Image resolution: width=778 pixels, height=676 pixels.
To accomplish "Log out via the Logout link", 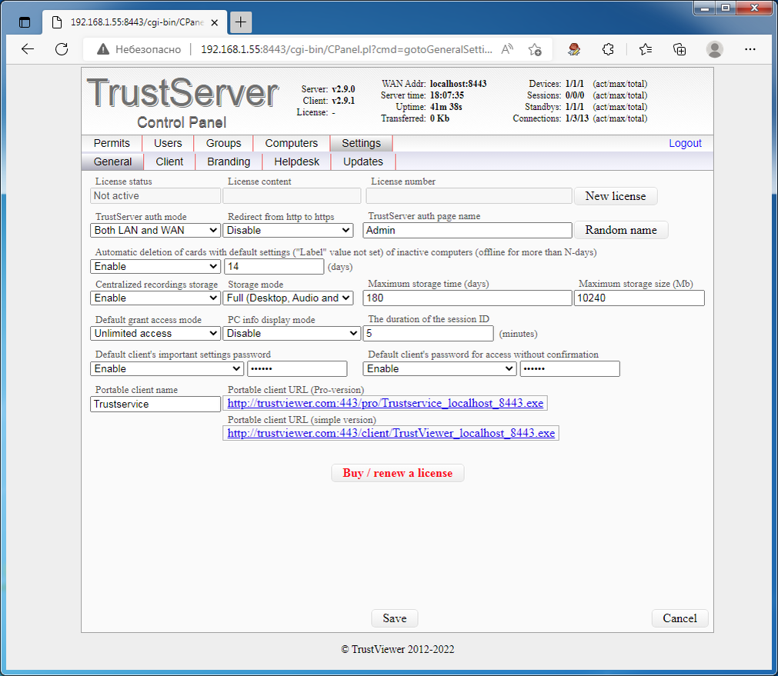I will [685, 143].
